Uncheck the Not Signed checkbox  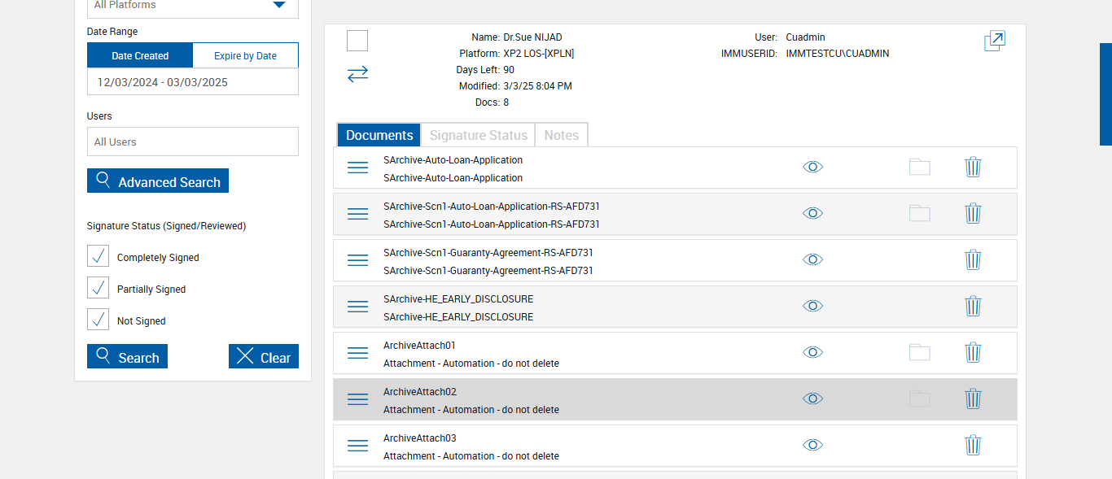pos(98,319)
